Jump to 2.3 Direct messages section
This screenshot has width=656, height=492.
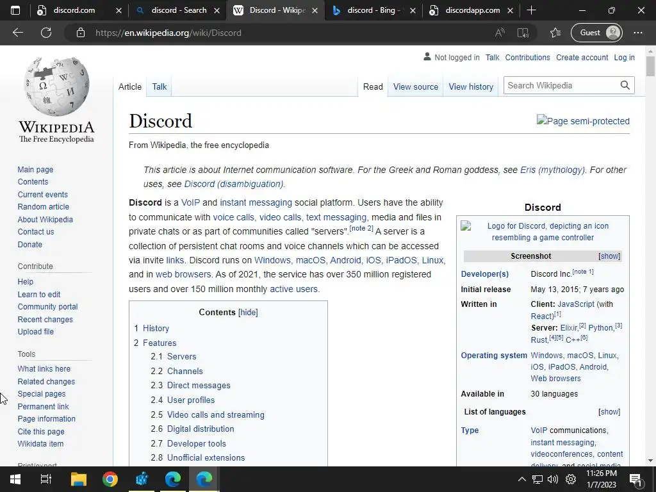[199, 385]
